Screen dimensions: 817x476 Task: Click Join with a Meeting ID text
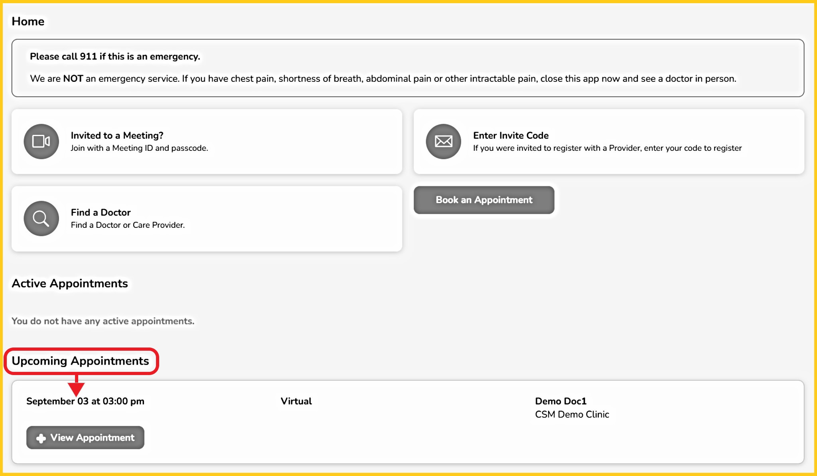click(139, 148)
